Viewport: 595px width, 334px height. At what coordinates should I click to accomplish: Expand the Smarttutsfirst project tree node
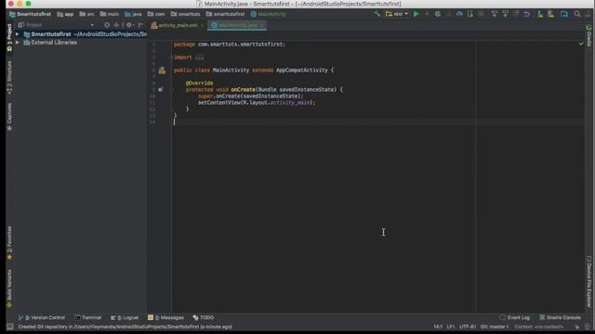tap(18, 34)
